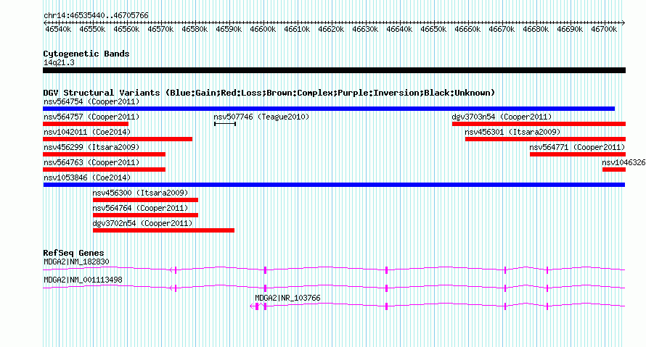Click the red loss bar under nsv1042011
Viewport: 646px width, 347px height.
[x=118, y=139]
